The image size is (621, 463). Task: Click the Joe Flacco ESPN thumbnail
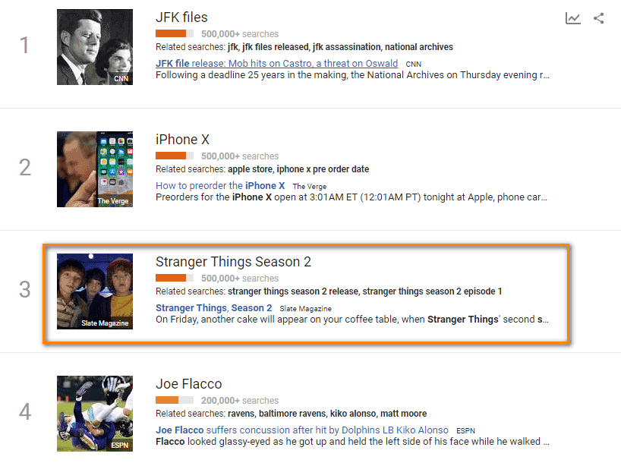(x=95, y=414)
